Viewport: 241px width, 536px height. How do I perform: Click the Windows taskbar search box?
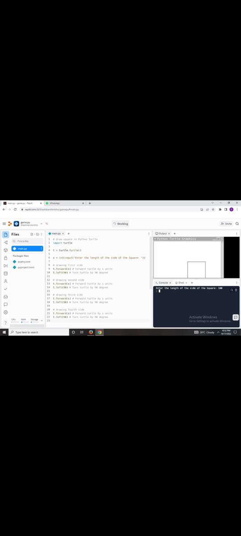point(38,332)
